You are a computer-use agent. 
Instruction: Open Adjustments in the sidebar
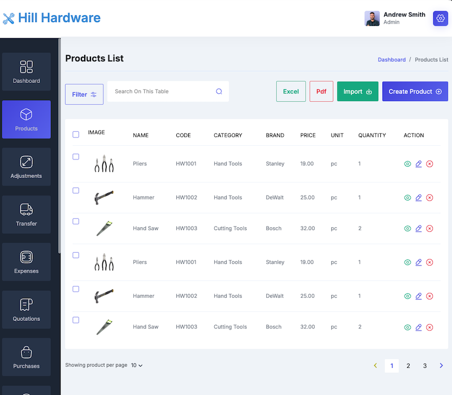[x=26, y=167]
